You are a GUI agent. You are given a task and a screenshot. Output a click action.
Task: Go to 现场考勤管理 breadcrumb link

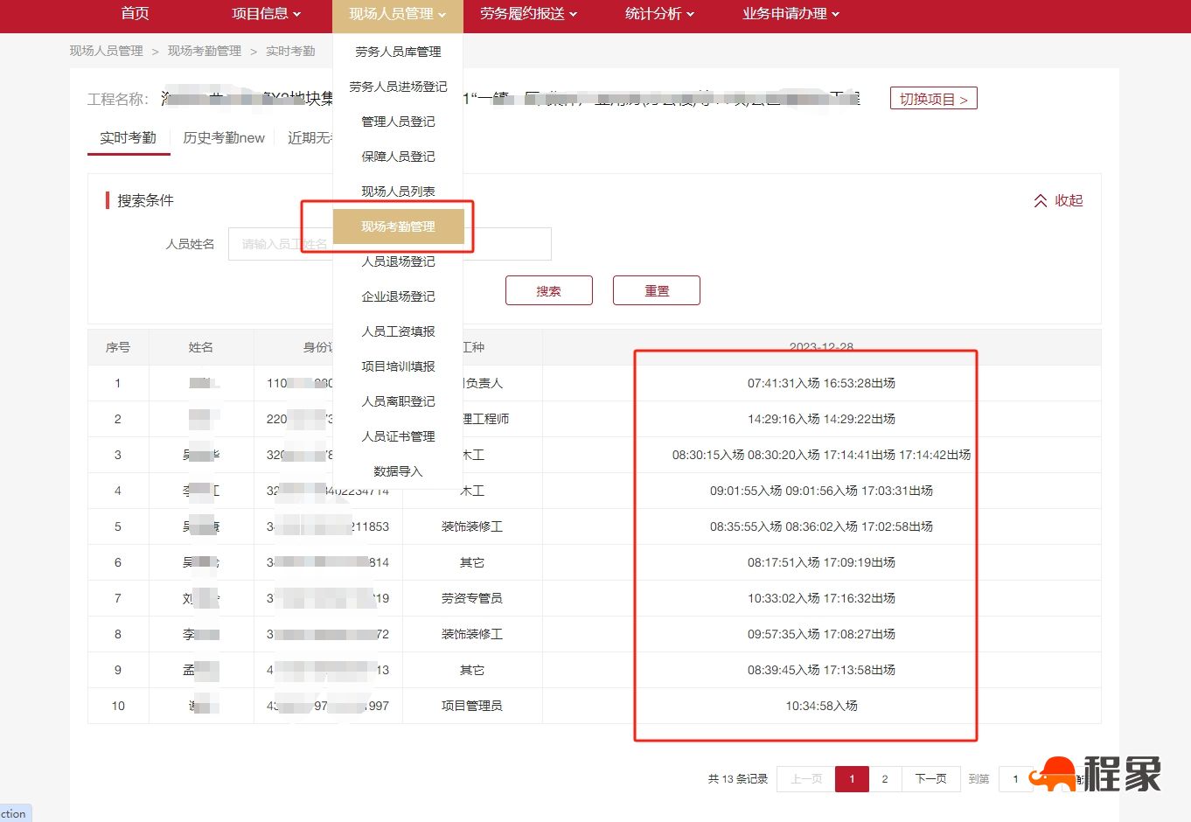pos(205,51)
